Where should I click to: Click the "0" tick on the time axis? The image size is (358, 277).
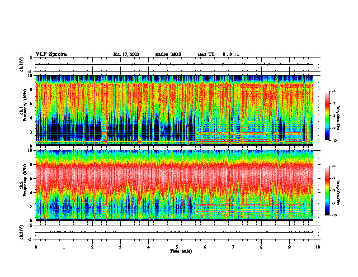click(x=36, y=247)
